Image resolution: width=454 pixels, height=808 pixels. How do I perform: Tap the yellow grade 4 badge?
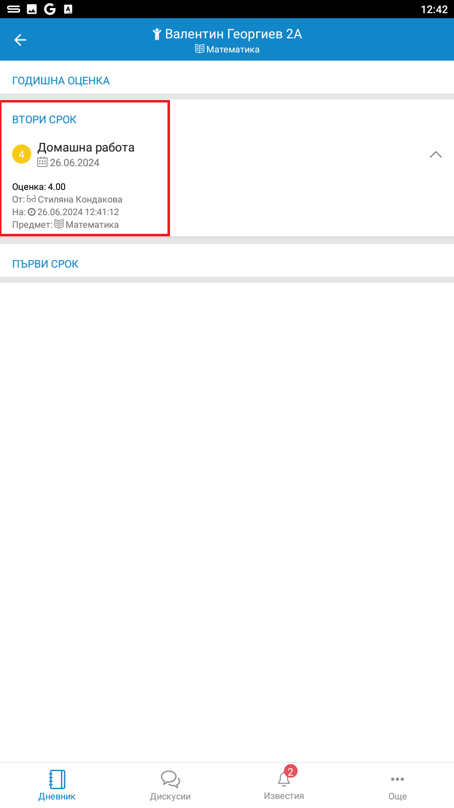point(22,155)
